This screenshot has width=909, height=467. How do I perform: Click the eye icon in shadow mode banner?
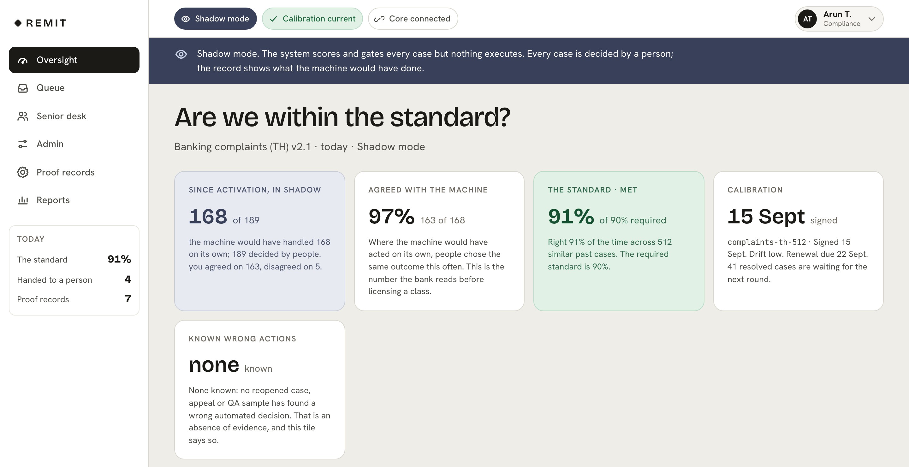181,54
